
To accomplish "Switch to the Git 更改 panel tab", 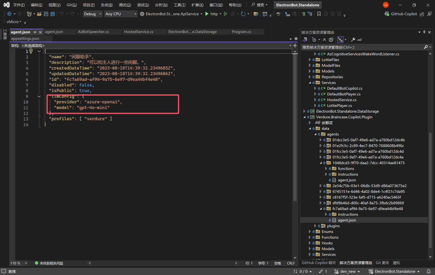I will pyautogui.click(x=382, y=263).
